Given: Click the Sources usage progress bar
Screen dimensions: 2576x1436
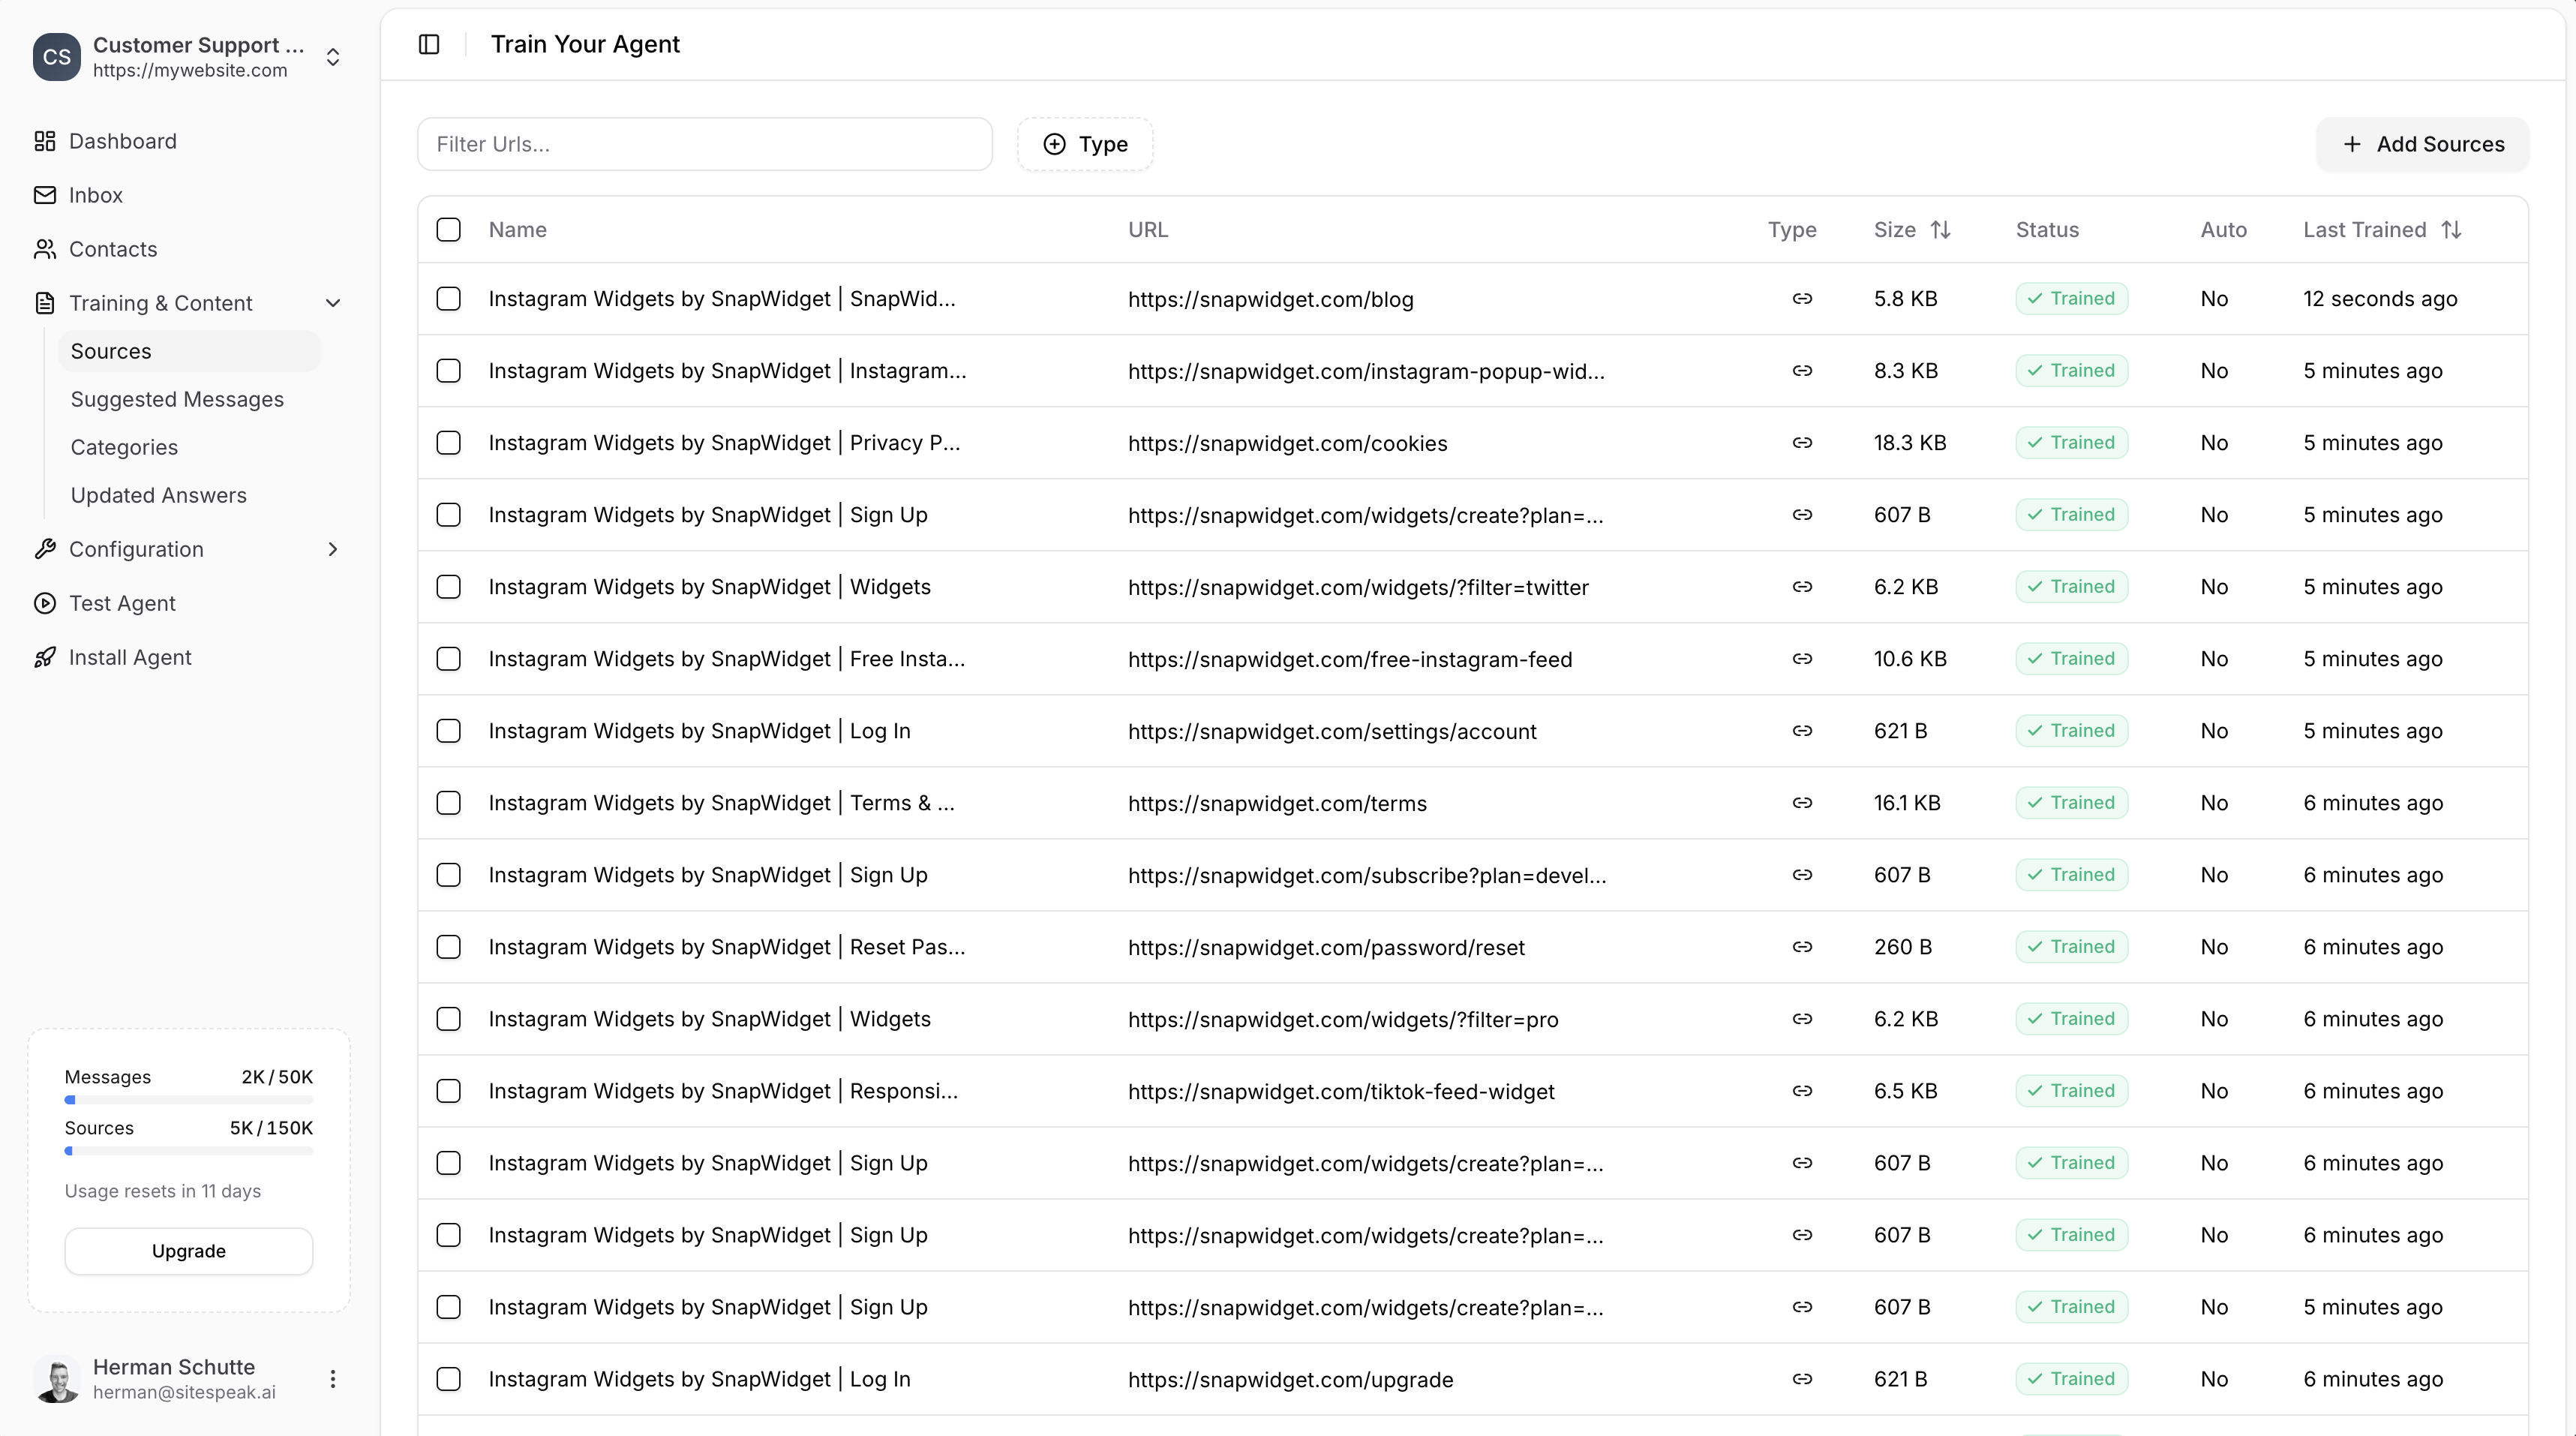Looking at the screenshot, I should point(188,1150).
